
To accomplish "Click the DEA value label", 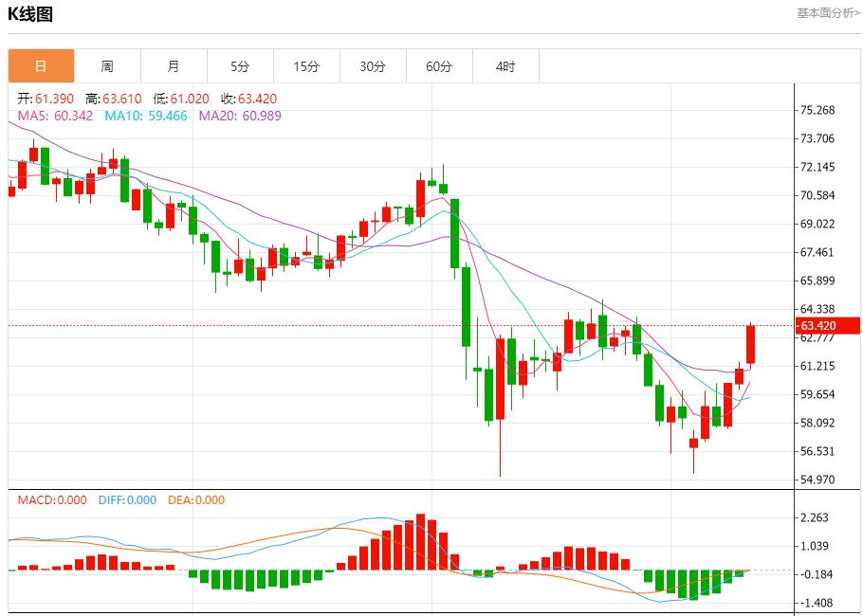I will (195, 499).
